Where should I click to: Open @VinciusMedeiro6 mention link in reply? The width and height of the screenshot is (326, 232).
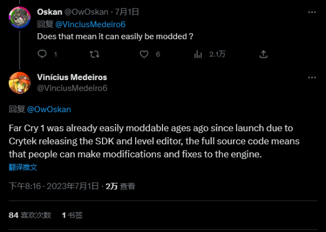click(91, 24)
